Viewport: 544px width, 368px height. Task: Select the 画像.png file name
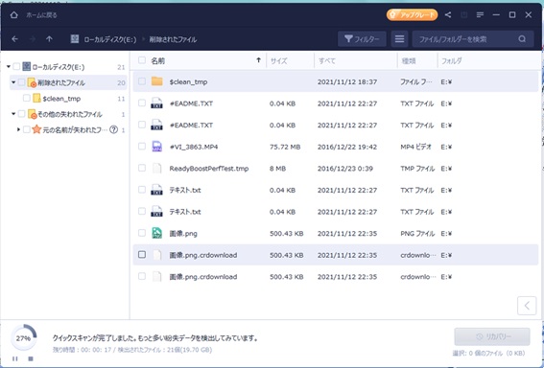click(183, 234)
